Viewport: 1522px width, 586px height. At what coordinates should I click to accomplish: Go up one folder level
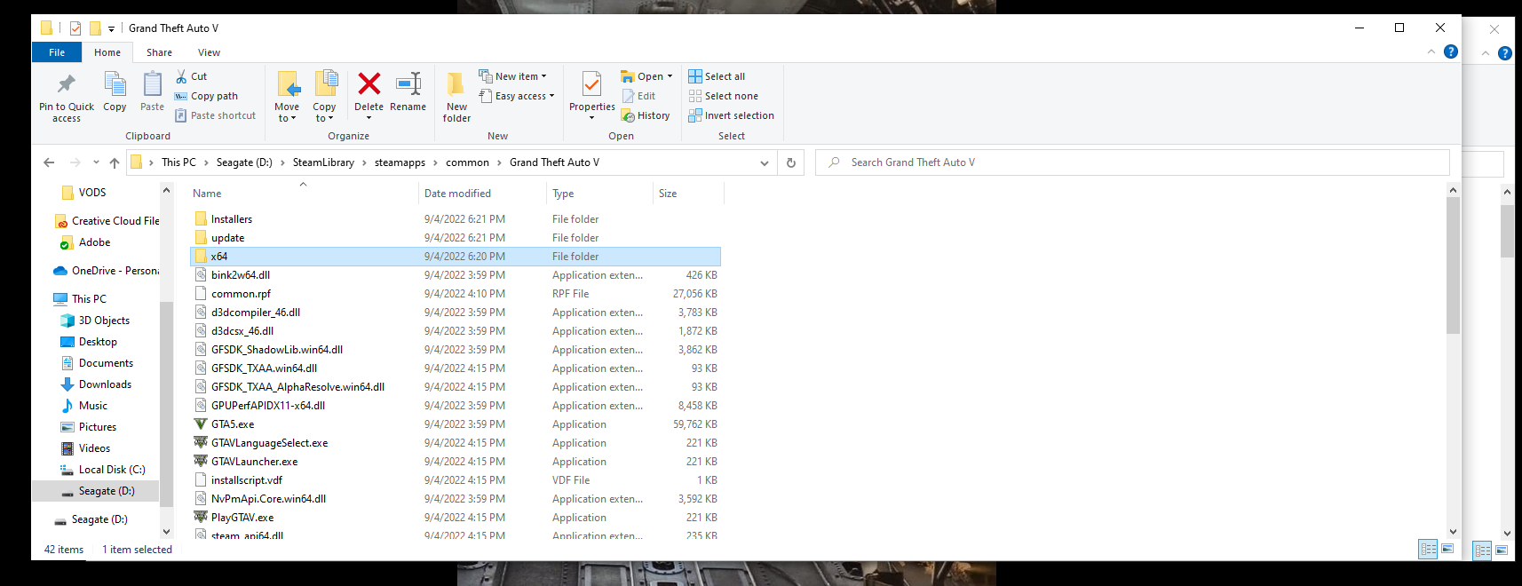pos(115,162)
